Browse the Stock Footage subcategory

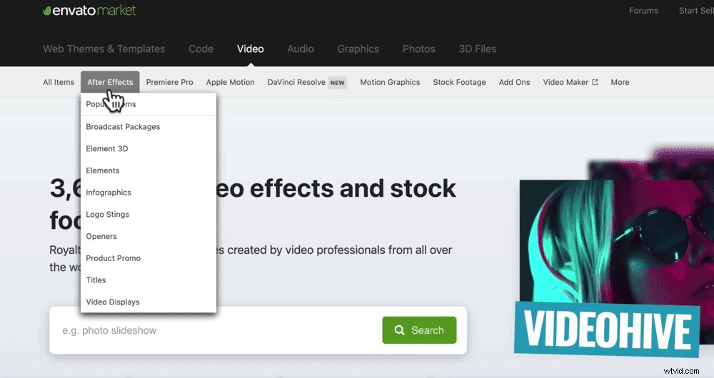tap(459, 82)
